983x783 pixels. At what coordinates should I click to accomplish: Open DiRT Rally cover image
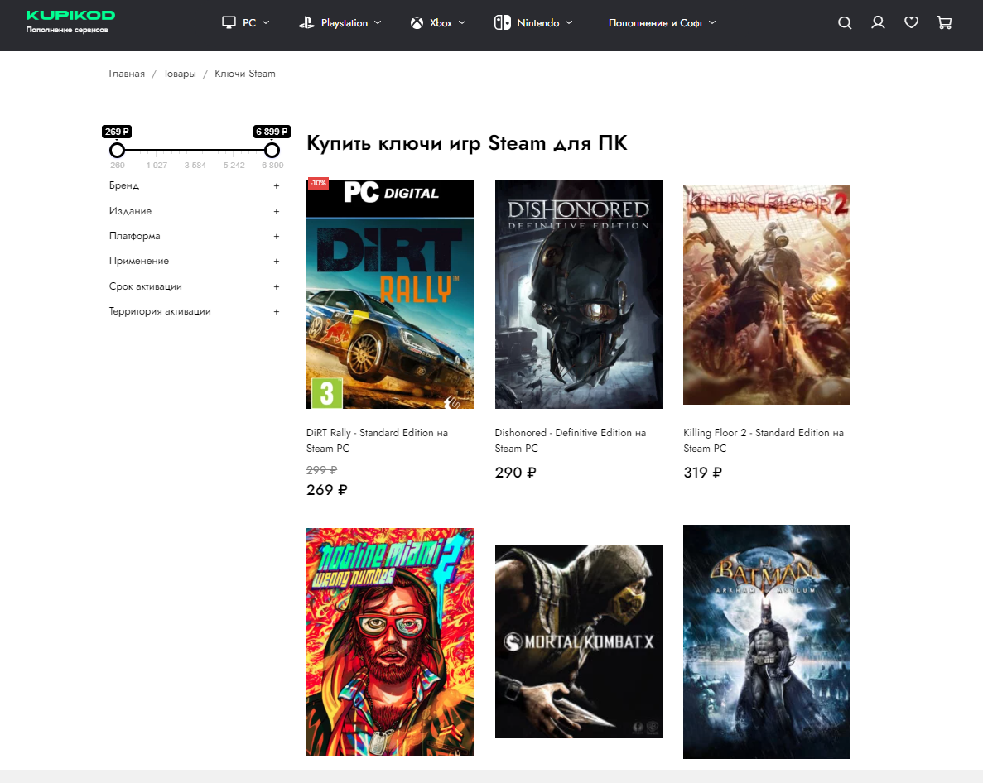(x=390, y=295)
